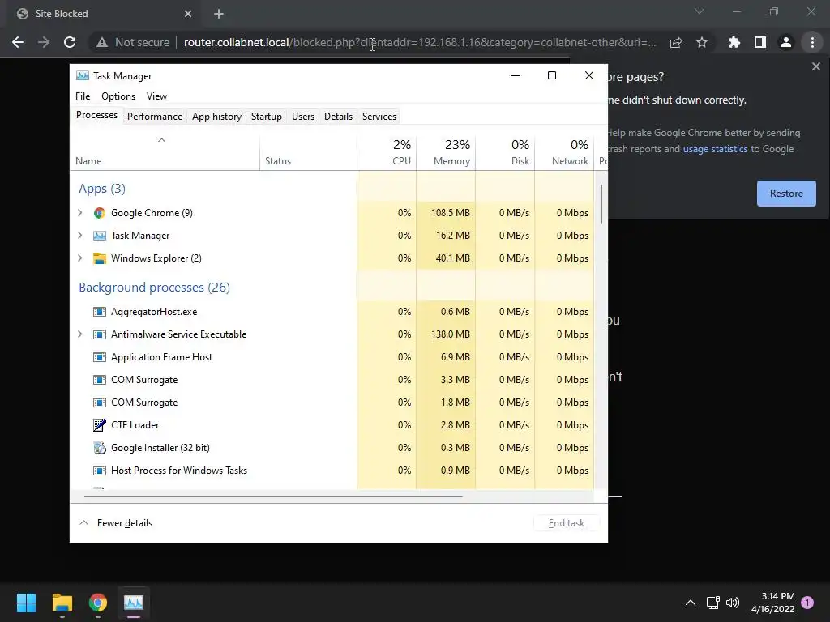
Task: Select the COM Surrogate 3.3 MB row
Action: (x=332, y=380)
